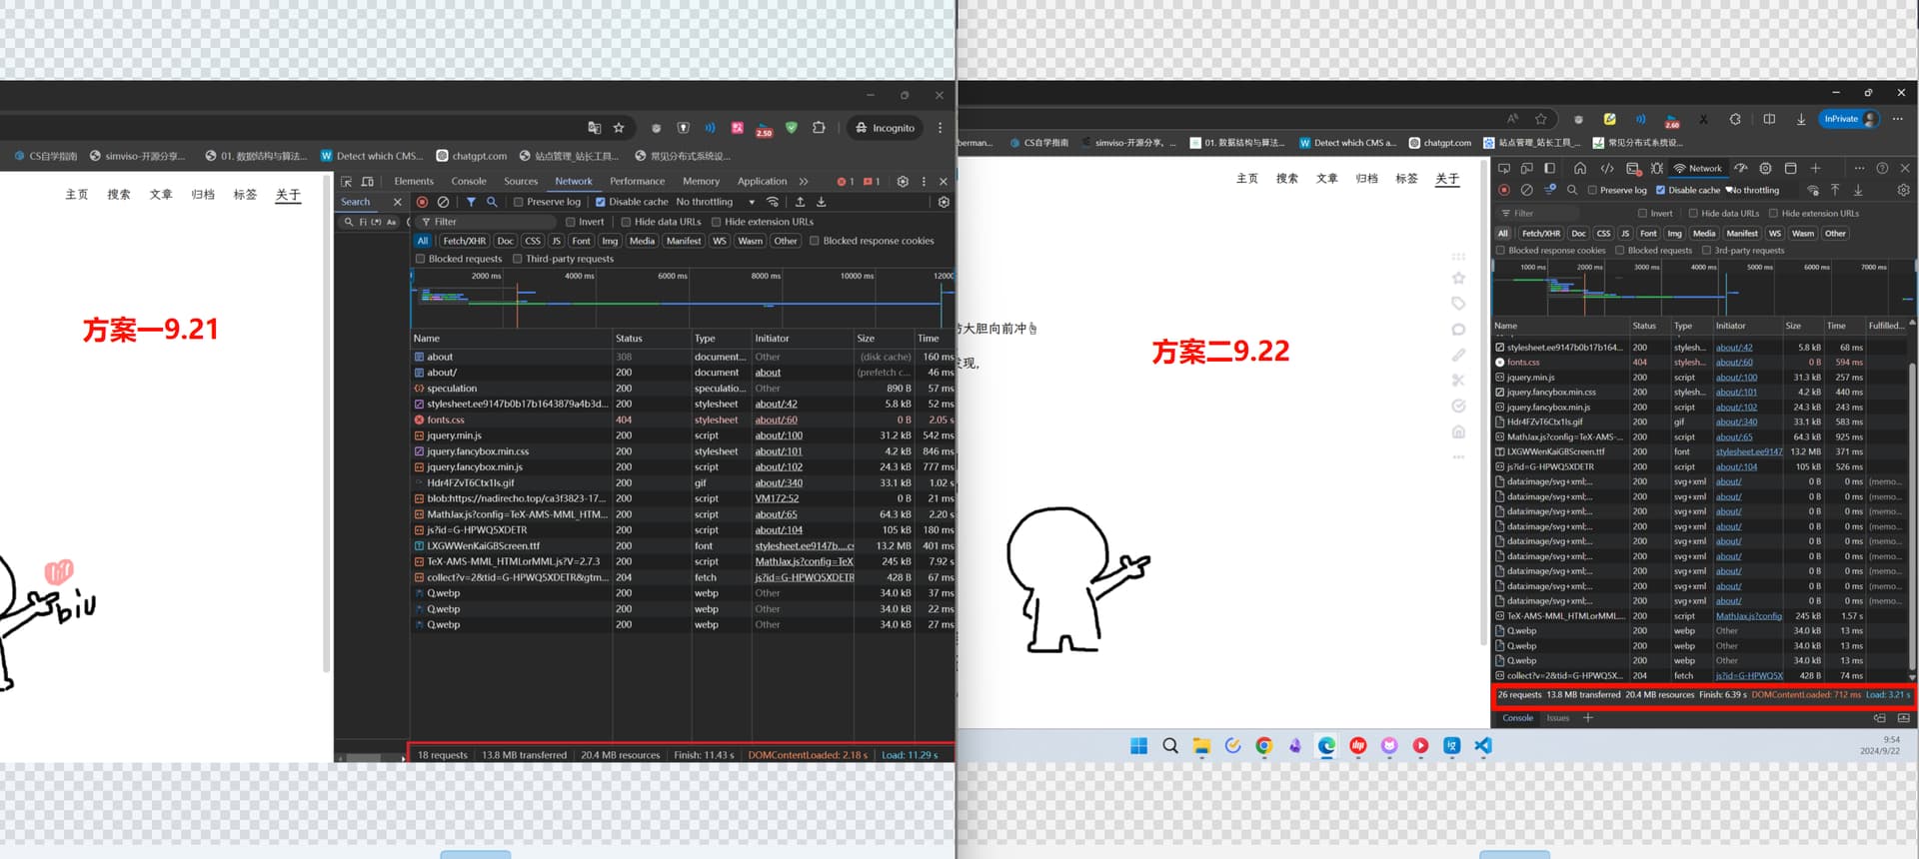Switch to the Console tab in Chrome DevTools
1919x859 pixels.
tap(469, 182)
